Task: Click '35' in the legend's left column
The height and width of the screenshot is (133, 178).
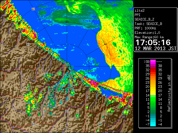Action: pyautogui.click(x=148, y=66)
